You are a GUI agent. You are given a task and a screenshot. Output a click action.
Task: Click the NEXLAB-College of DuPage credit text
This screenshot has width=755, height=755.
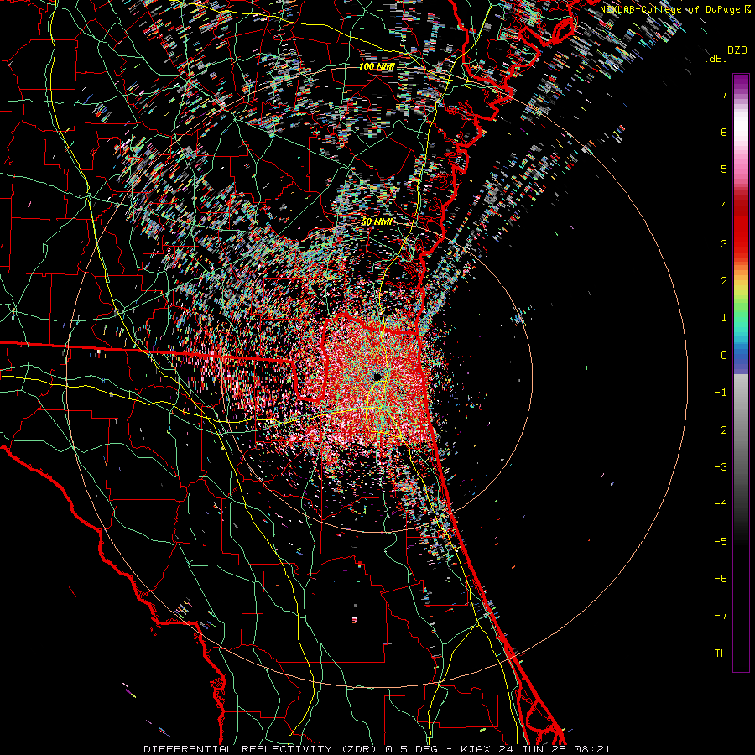point(669,9)
